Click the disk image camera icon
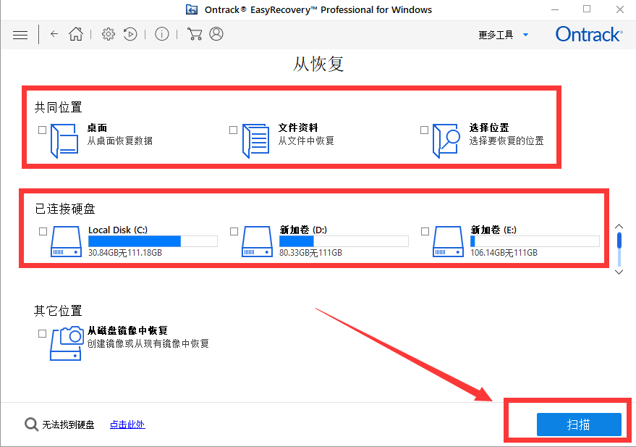 point(67,343)
